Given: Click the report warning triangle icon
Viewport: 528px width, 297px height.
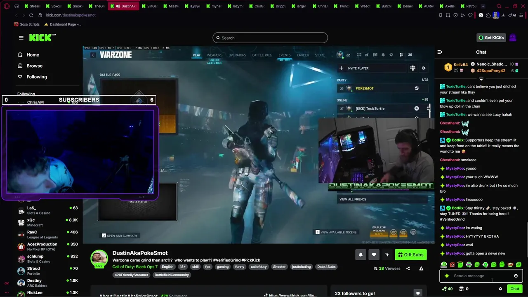Looking at the screenshot, I should point(421,269).
